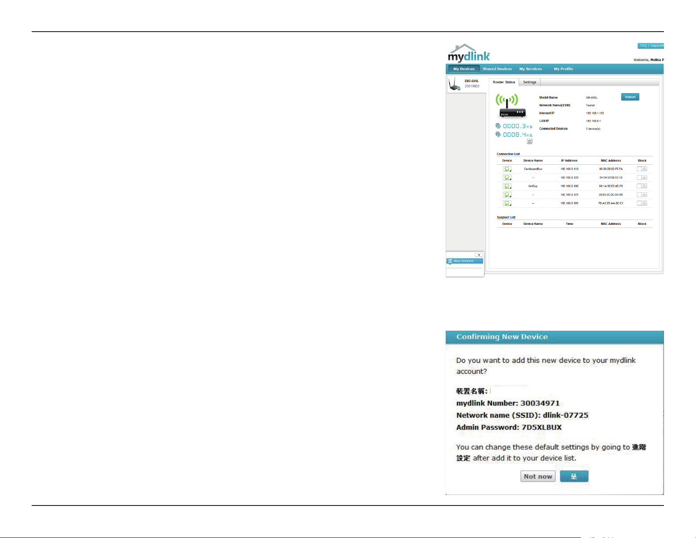
Task: Open the My Profile tab
Action: pyautogui.click(x=563, y=69)
